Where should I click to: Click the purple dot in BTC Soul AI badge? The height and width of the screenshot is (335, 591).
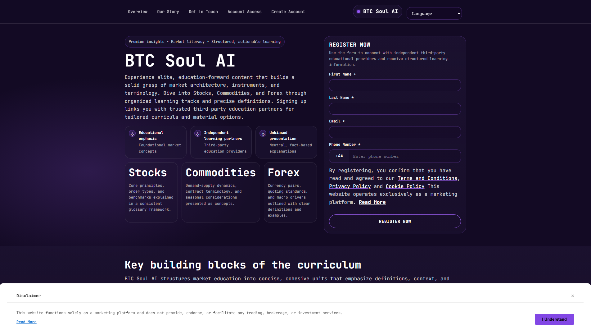coord(359,11)
